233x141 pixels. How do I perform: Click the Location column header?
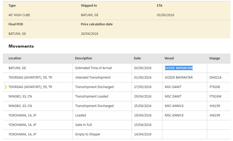tap(15, 58)
